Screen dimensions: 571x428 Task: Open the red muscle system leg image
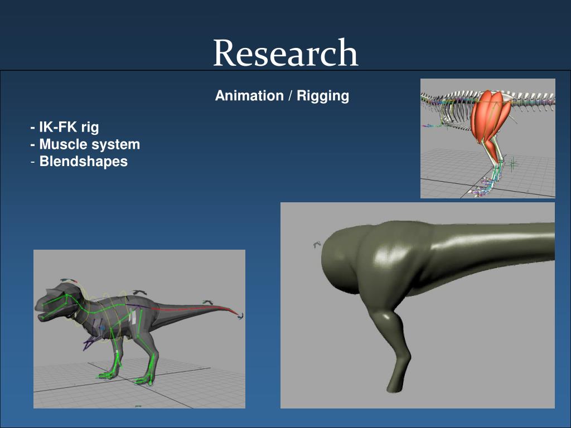(487, 138)
